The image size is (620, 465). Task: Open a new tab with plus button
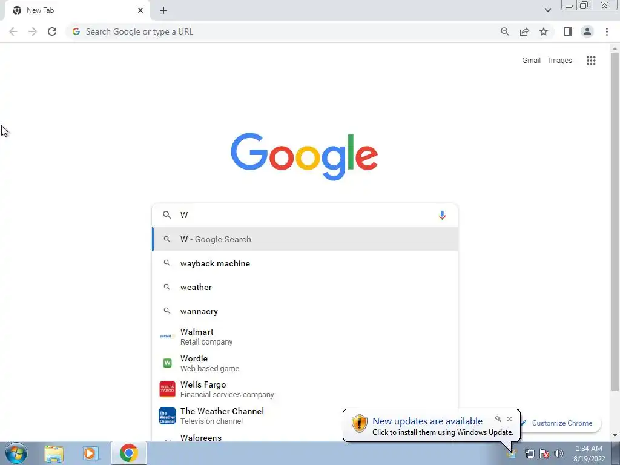point(163,10)
